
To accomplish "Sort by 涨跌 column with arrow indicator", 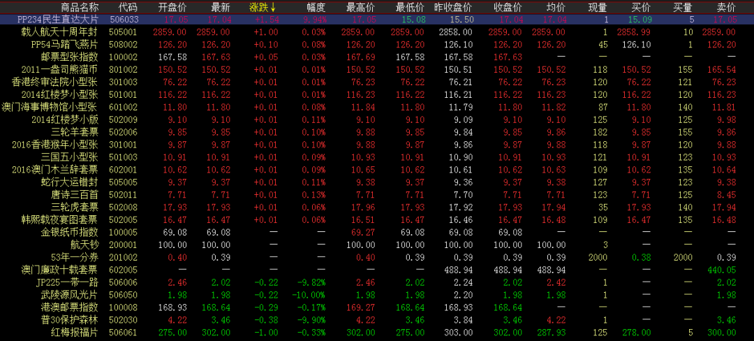I will click(263, 7).
